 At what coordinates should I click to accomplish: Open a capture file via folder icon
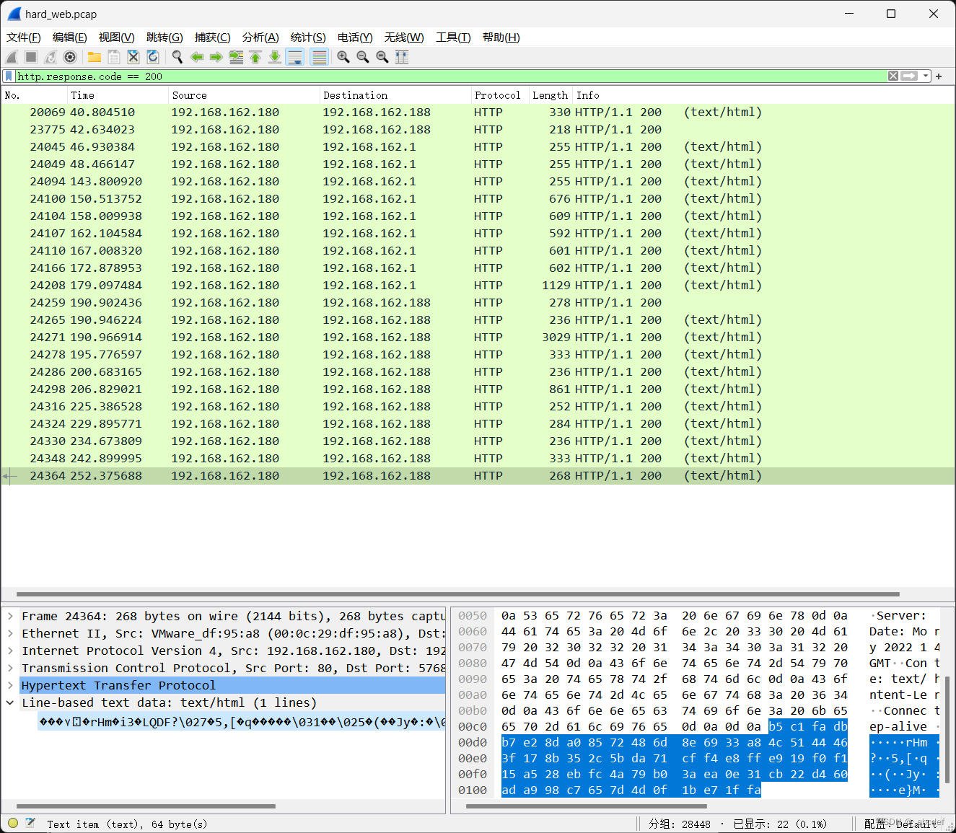click(95, 57)
